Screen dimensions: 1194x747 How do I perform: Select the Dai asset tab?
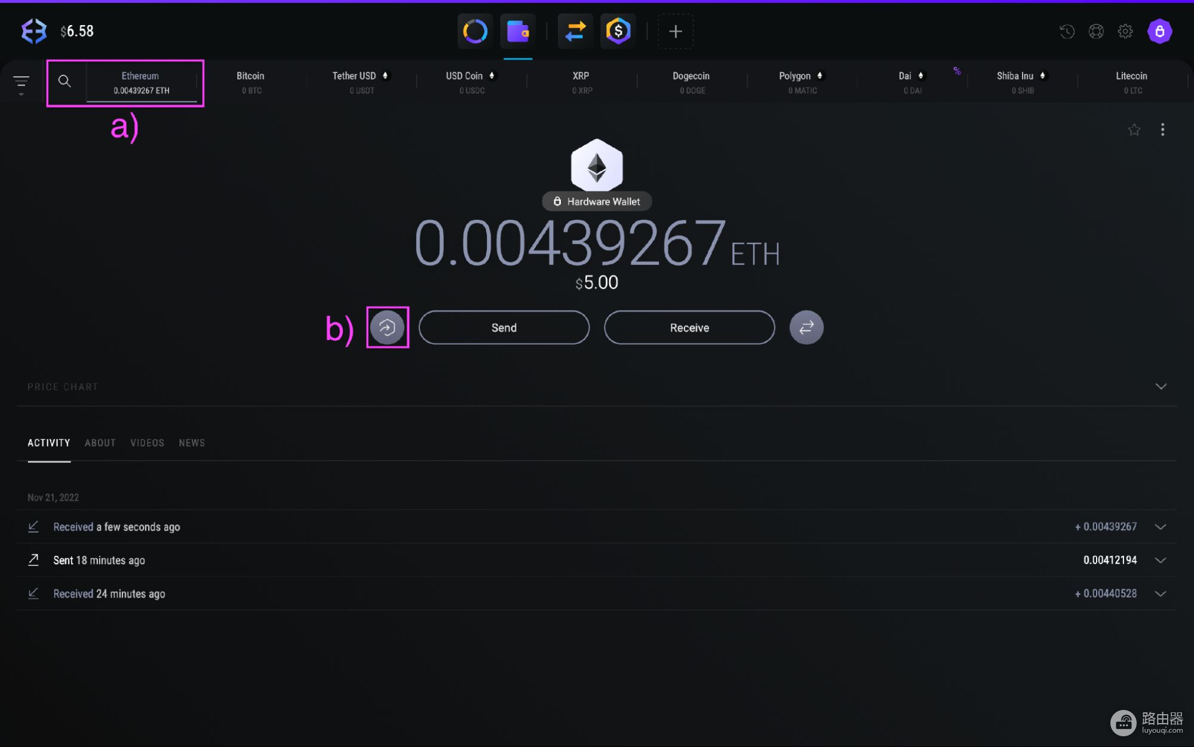[x=912, y=82]
